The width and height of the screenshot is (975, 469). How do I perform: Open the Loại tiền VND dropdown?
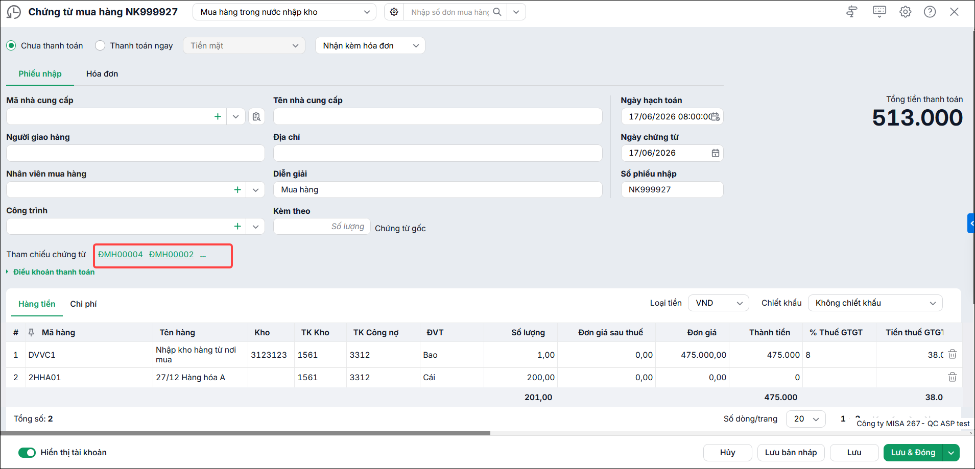(x=719, y=303)
